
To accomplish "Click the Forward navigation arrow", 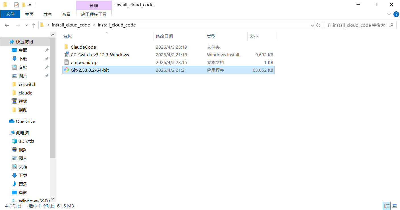I will 18,25.
